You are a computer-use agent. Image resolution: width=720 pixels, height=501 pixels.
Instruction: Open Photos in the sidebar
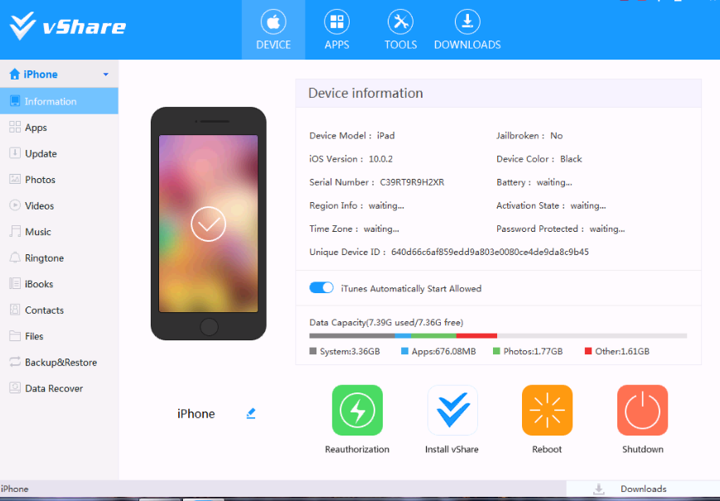point(59,180)
